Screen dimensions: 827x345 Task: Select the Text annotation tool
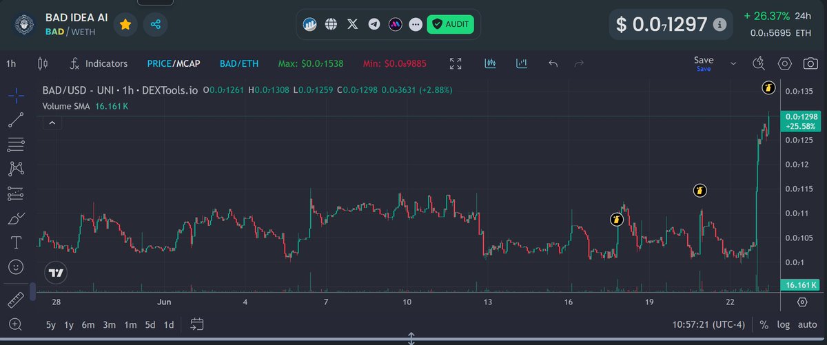16,242
